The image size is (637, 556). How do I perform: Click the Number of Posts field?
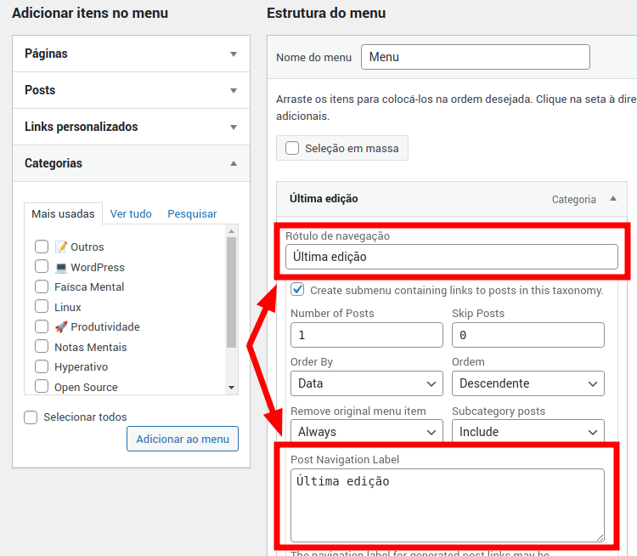click(366, 335)
